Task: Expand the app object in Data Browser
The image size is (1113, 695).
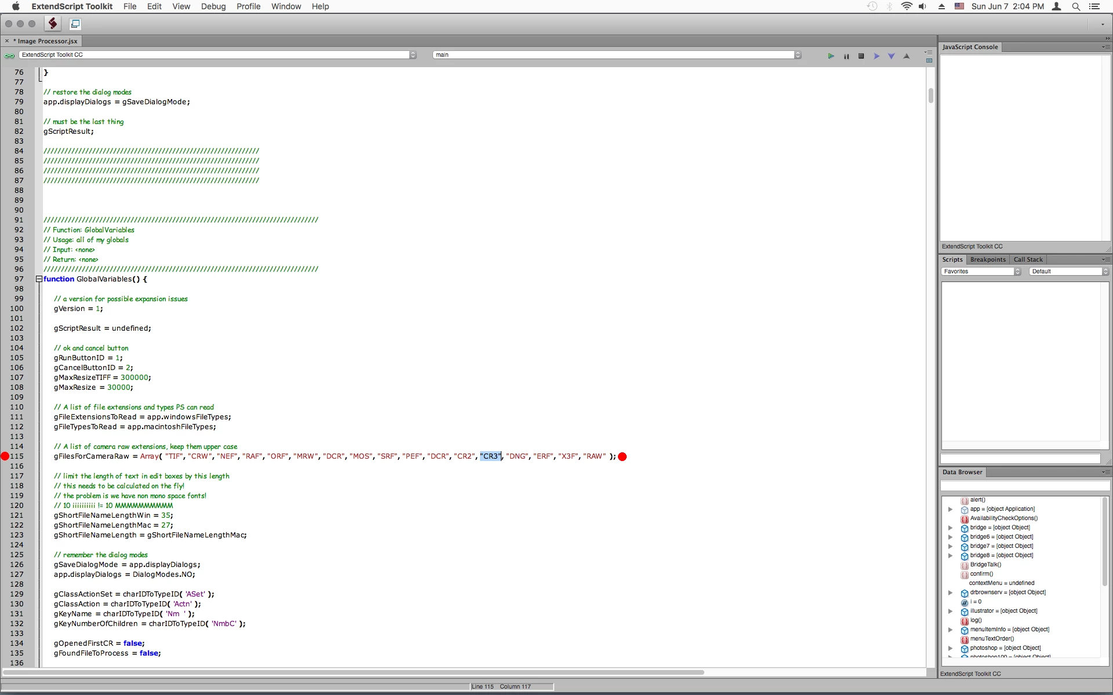Action: (x=950, y=510)
